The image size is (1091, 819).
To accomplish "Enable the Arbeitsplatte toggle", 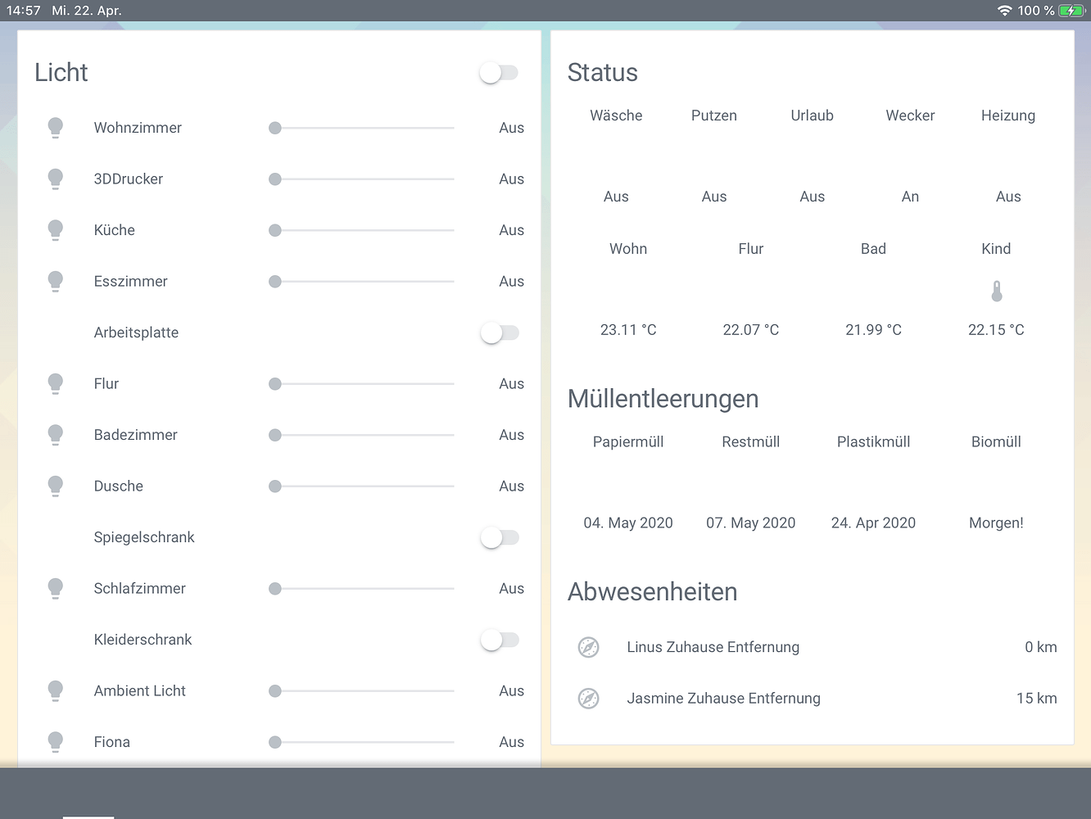I will pyautogui.click(x=500, y=333).
